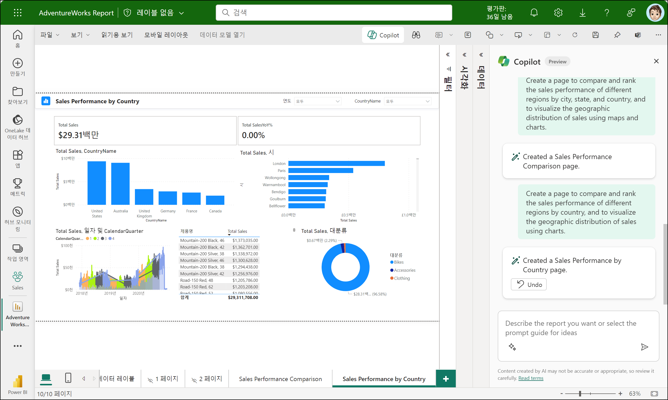This screenshot has height=400, width=668.
Task: Click the pin to dashboard icon
Action: (617, 35)
